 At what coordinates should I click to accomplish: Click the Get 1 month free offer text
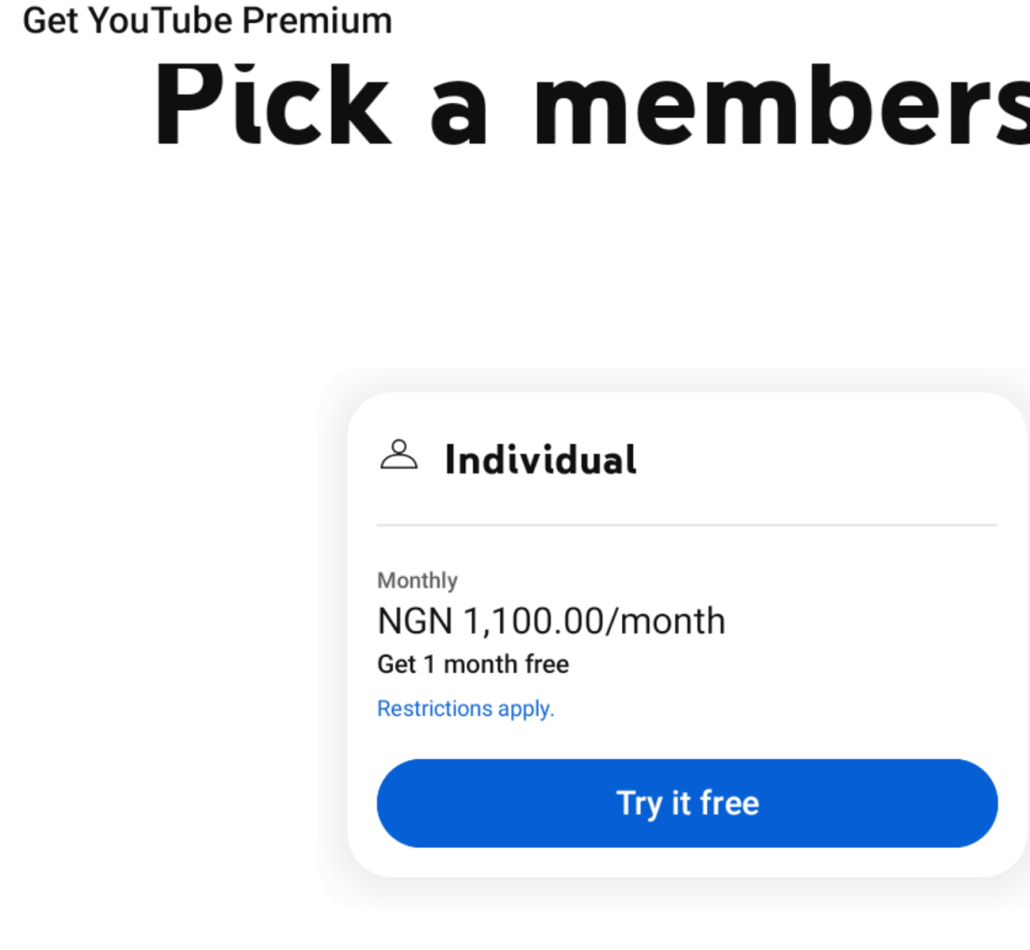(472, 664)
